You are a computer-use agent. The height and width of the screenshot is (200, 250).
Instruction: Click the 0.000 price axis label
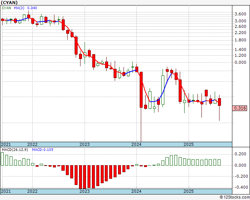point(240,62)
